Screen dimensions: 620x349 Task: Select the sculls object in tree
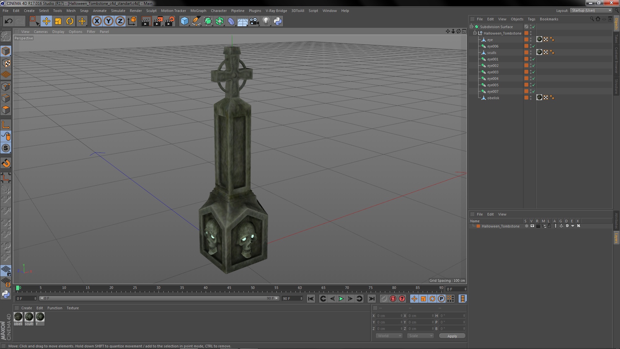pos(491,53)
